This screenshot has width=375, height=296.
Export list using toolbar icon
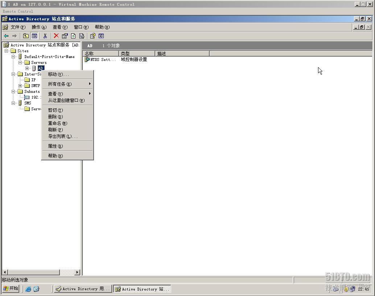82,36
